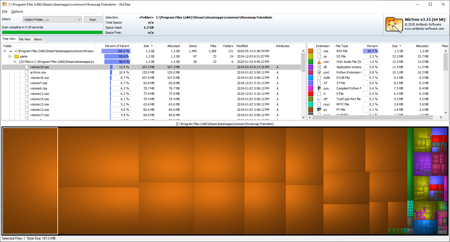The height and width of the screenshot is (242, 450).
Task: Open www.antibody-software.com link
Action: point(424,29)
